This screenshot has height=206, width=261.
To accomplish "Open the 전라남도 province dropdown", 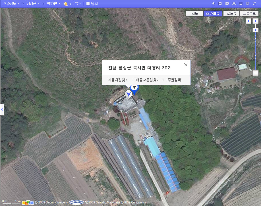I will click(11, 3).
